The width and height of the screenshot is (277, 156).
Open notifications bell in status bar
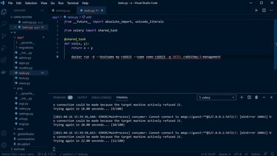(x=272, y=154)
